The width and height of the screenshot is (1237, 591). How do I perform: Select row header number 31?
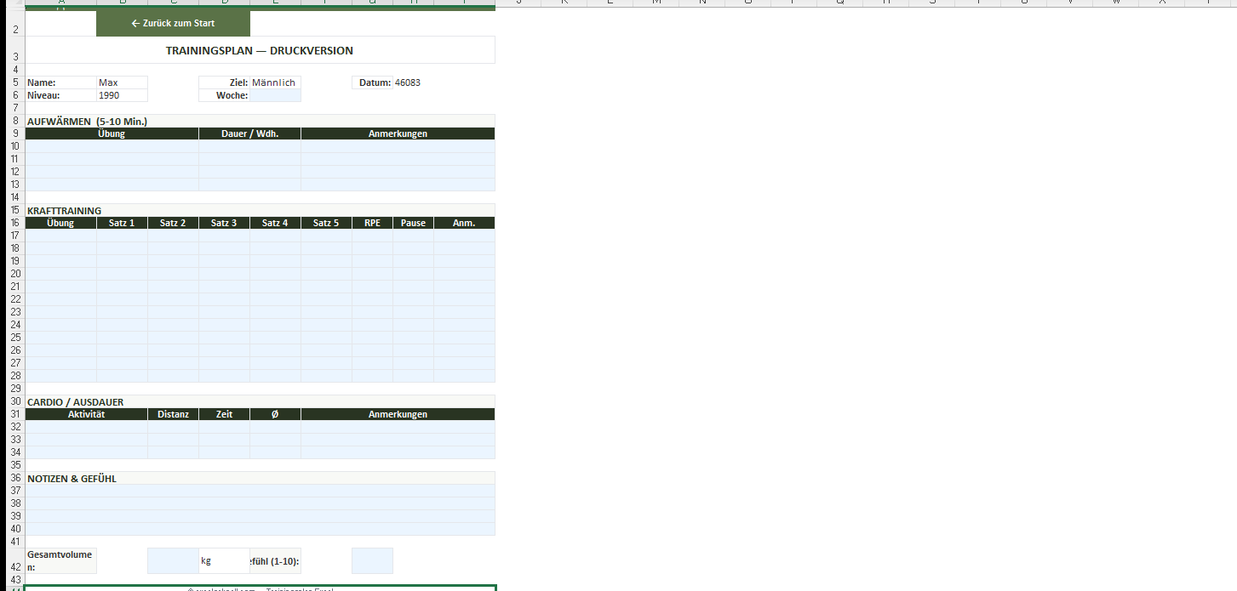click(14, 414)
